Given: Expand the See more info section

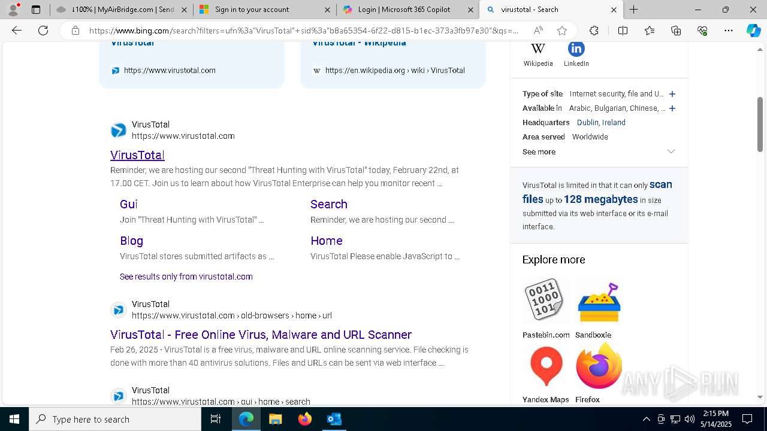Looking at the screenshot, I should click(x=599, y=151).
